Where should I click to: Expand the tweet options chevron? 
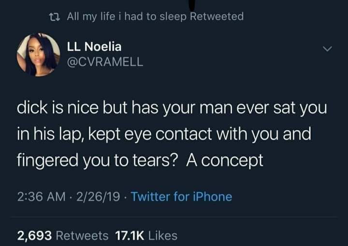(x=328, y=49)
